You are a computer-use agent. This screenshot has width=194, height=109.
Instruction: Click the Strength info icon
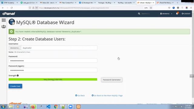click(18, 75)
